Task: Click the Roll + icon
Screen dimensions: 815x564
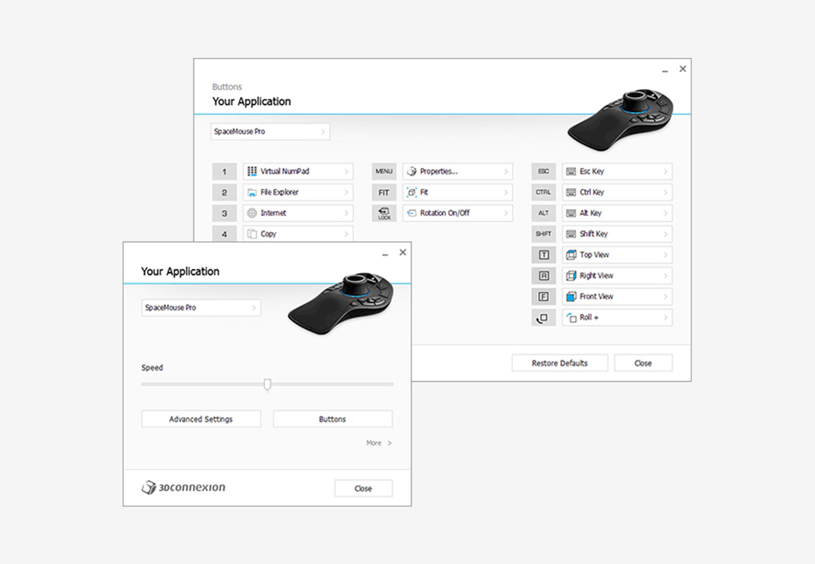Action: pyautogui.click(x=571, y=318)
